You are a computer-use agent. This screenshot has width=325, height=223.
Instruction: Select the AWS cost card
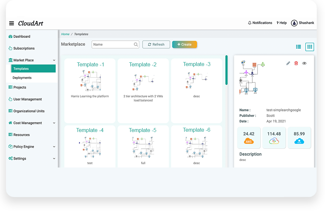(249, 138)
